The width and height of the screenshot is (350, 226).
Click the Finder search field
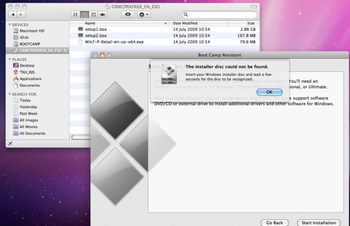click(x=220, y=15)
